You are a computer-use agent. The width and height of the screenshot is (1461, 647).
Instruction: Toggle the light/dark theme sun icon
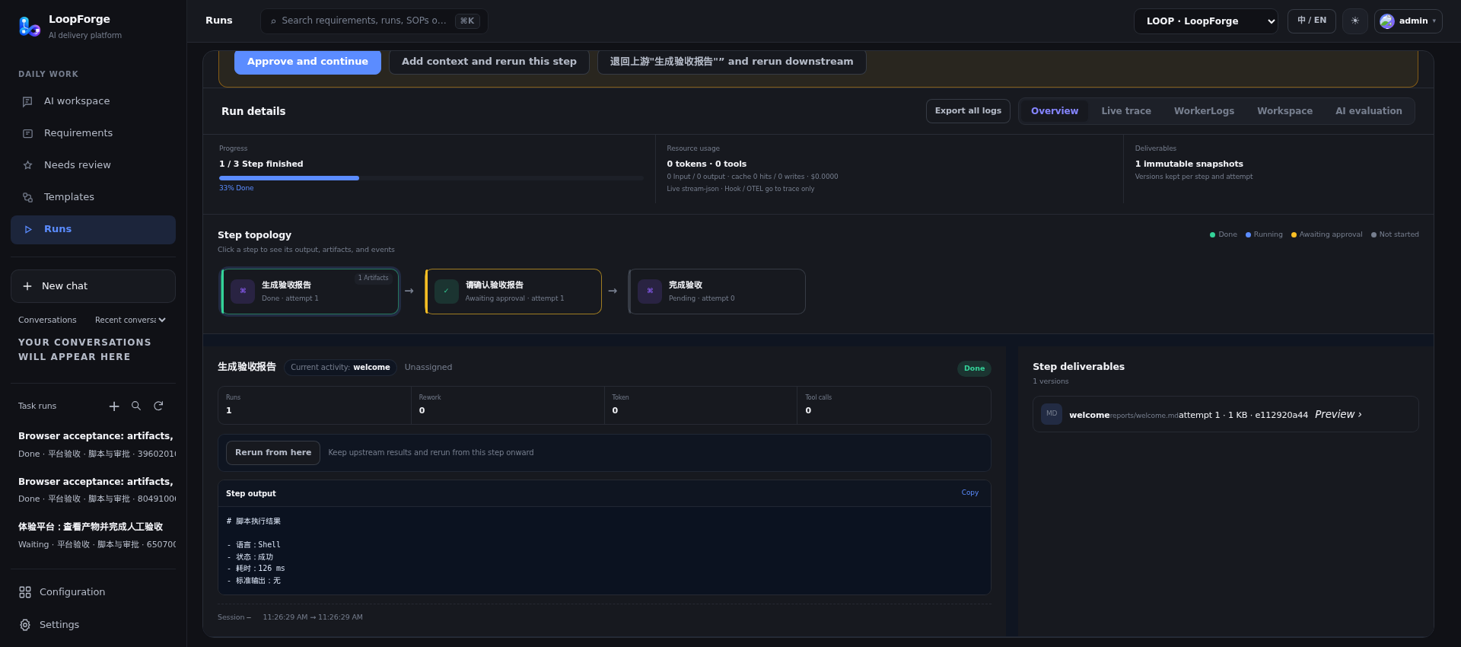[x=1355, y=21]
